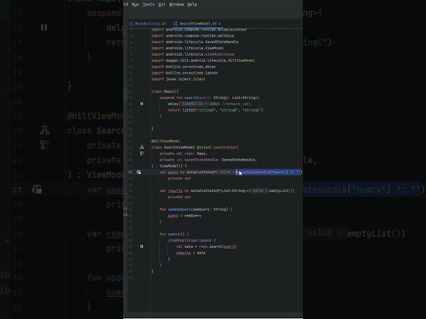Open the Tools menu
The height and width of the screenshot is (319, 426).
click(x=148, y=5)
